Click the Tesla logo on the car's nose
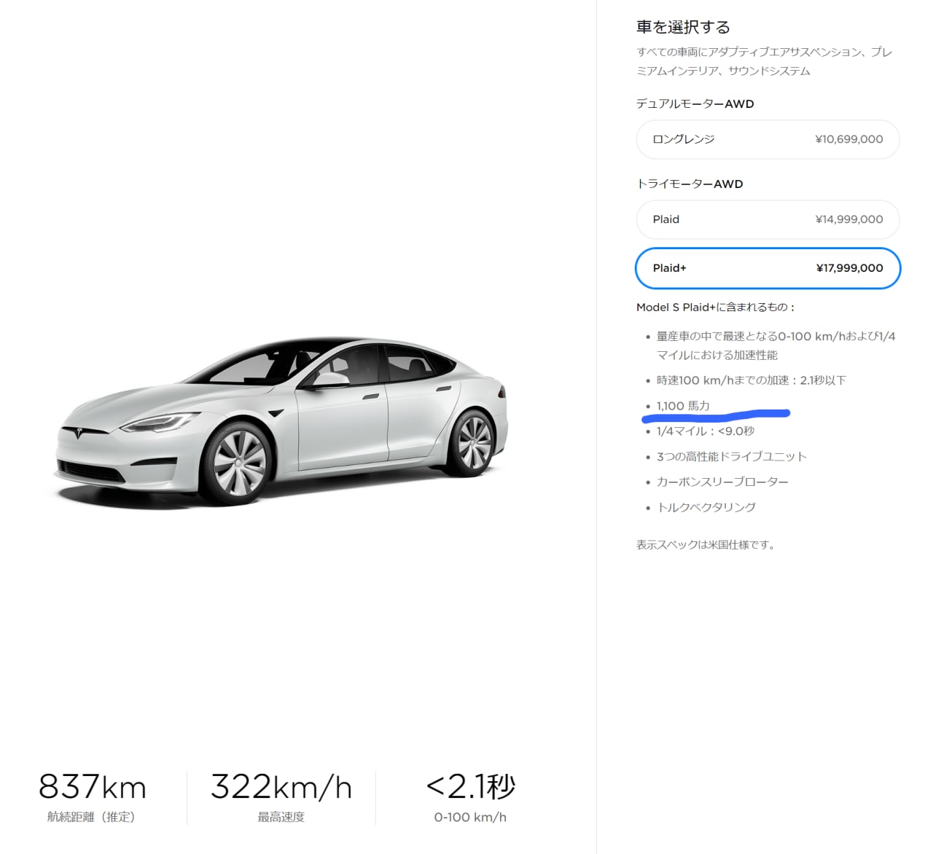The height and width of the screenshot is (854, 933). coord(79,432)
